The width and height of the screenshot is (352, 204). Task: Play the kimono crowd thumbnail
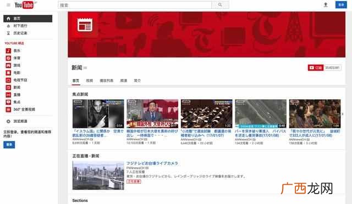coord(315,114)
